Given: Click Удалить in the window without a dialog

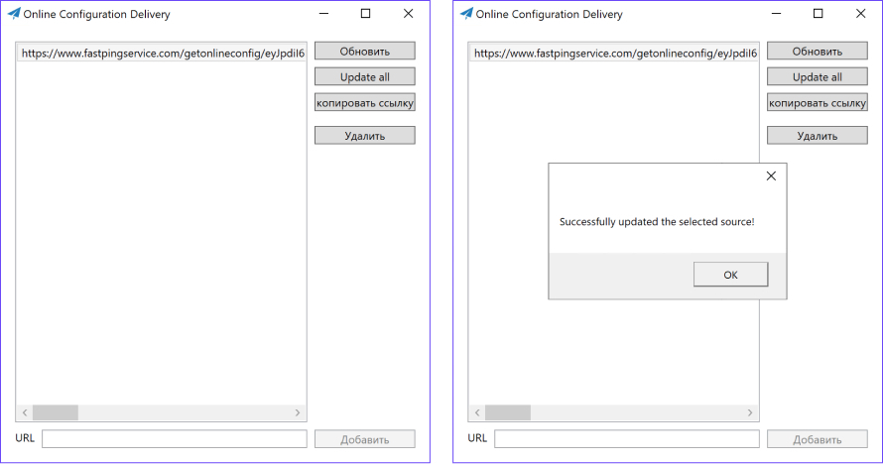Looking at the screenshot, I should (x=365, y=136).
